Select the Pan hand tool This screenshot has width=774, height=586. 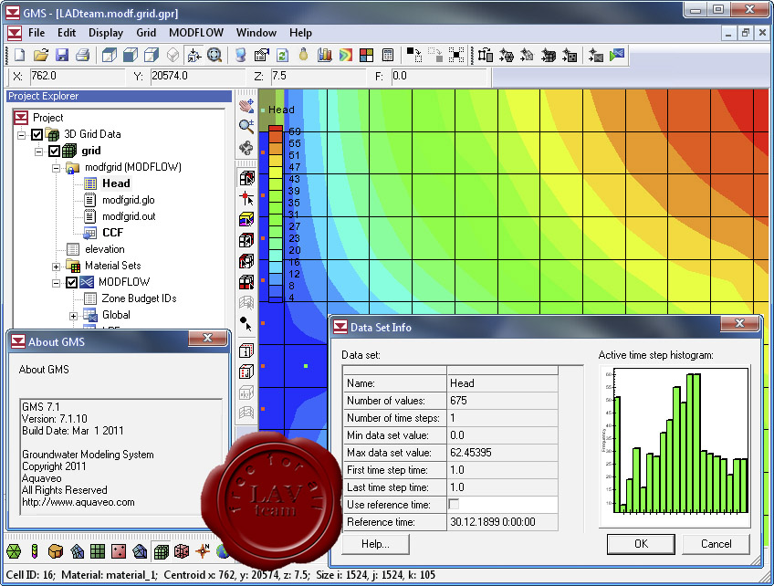click(246, 106)
